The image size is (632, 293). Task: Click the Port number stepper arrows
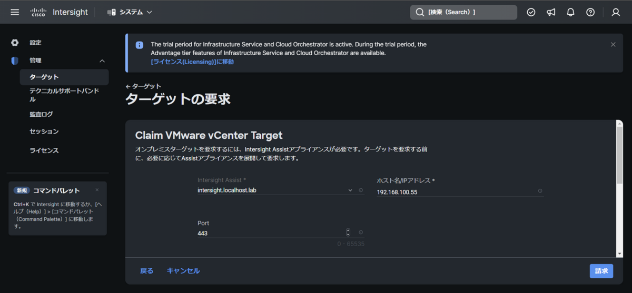pos(348,233)
